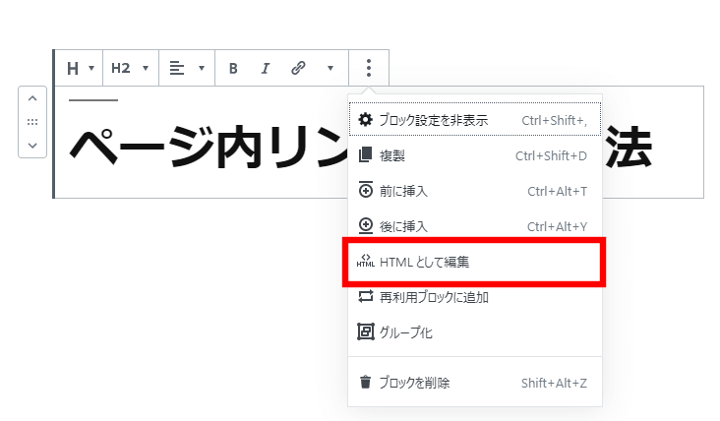720x421 pixels.
Task: Click the Italic formatting icon
Action: pos(265,68)
